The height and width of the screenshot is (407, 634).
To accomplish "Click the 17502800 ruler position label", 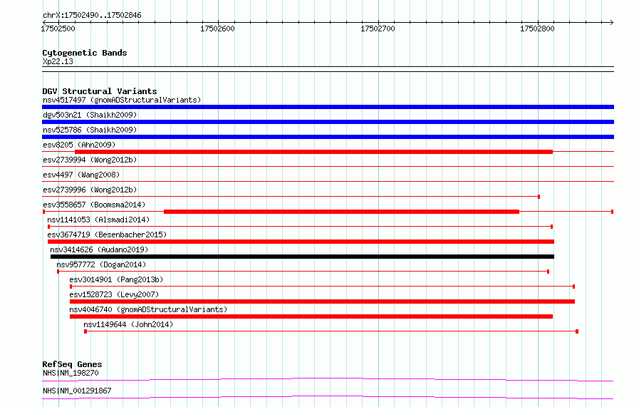I will click(537, 29).
